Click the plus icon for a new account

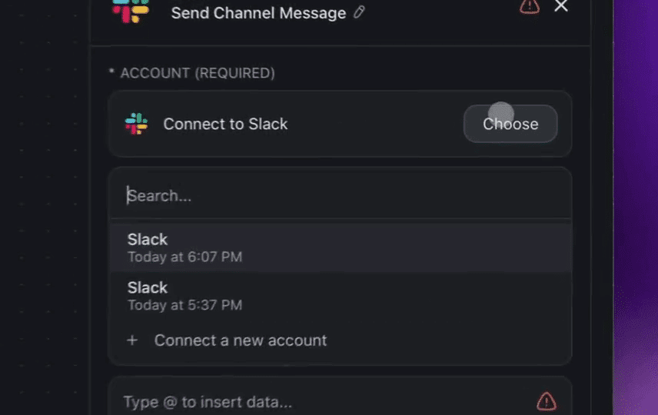(132, 340)
